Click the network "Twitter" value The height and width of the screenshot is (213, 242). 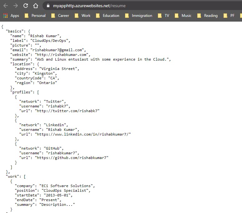point(54,102)
